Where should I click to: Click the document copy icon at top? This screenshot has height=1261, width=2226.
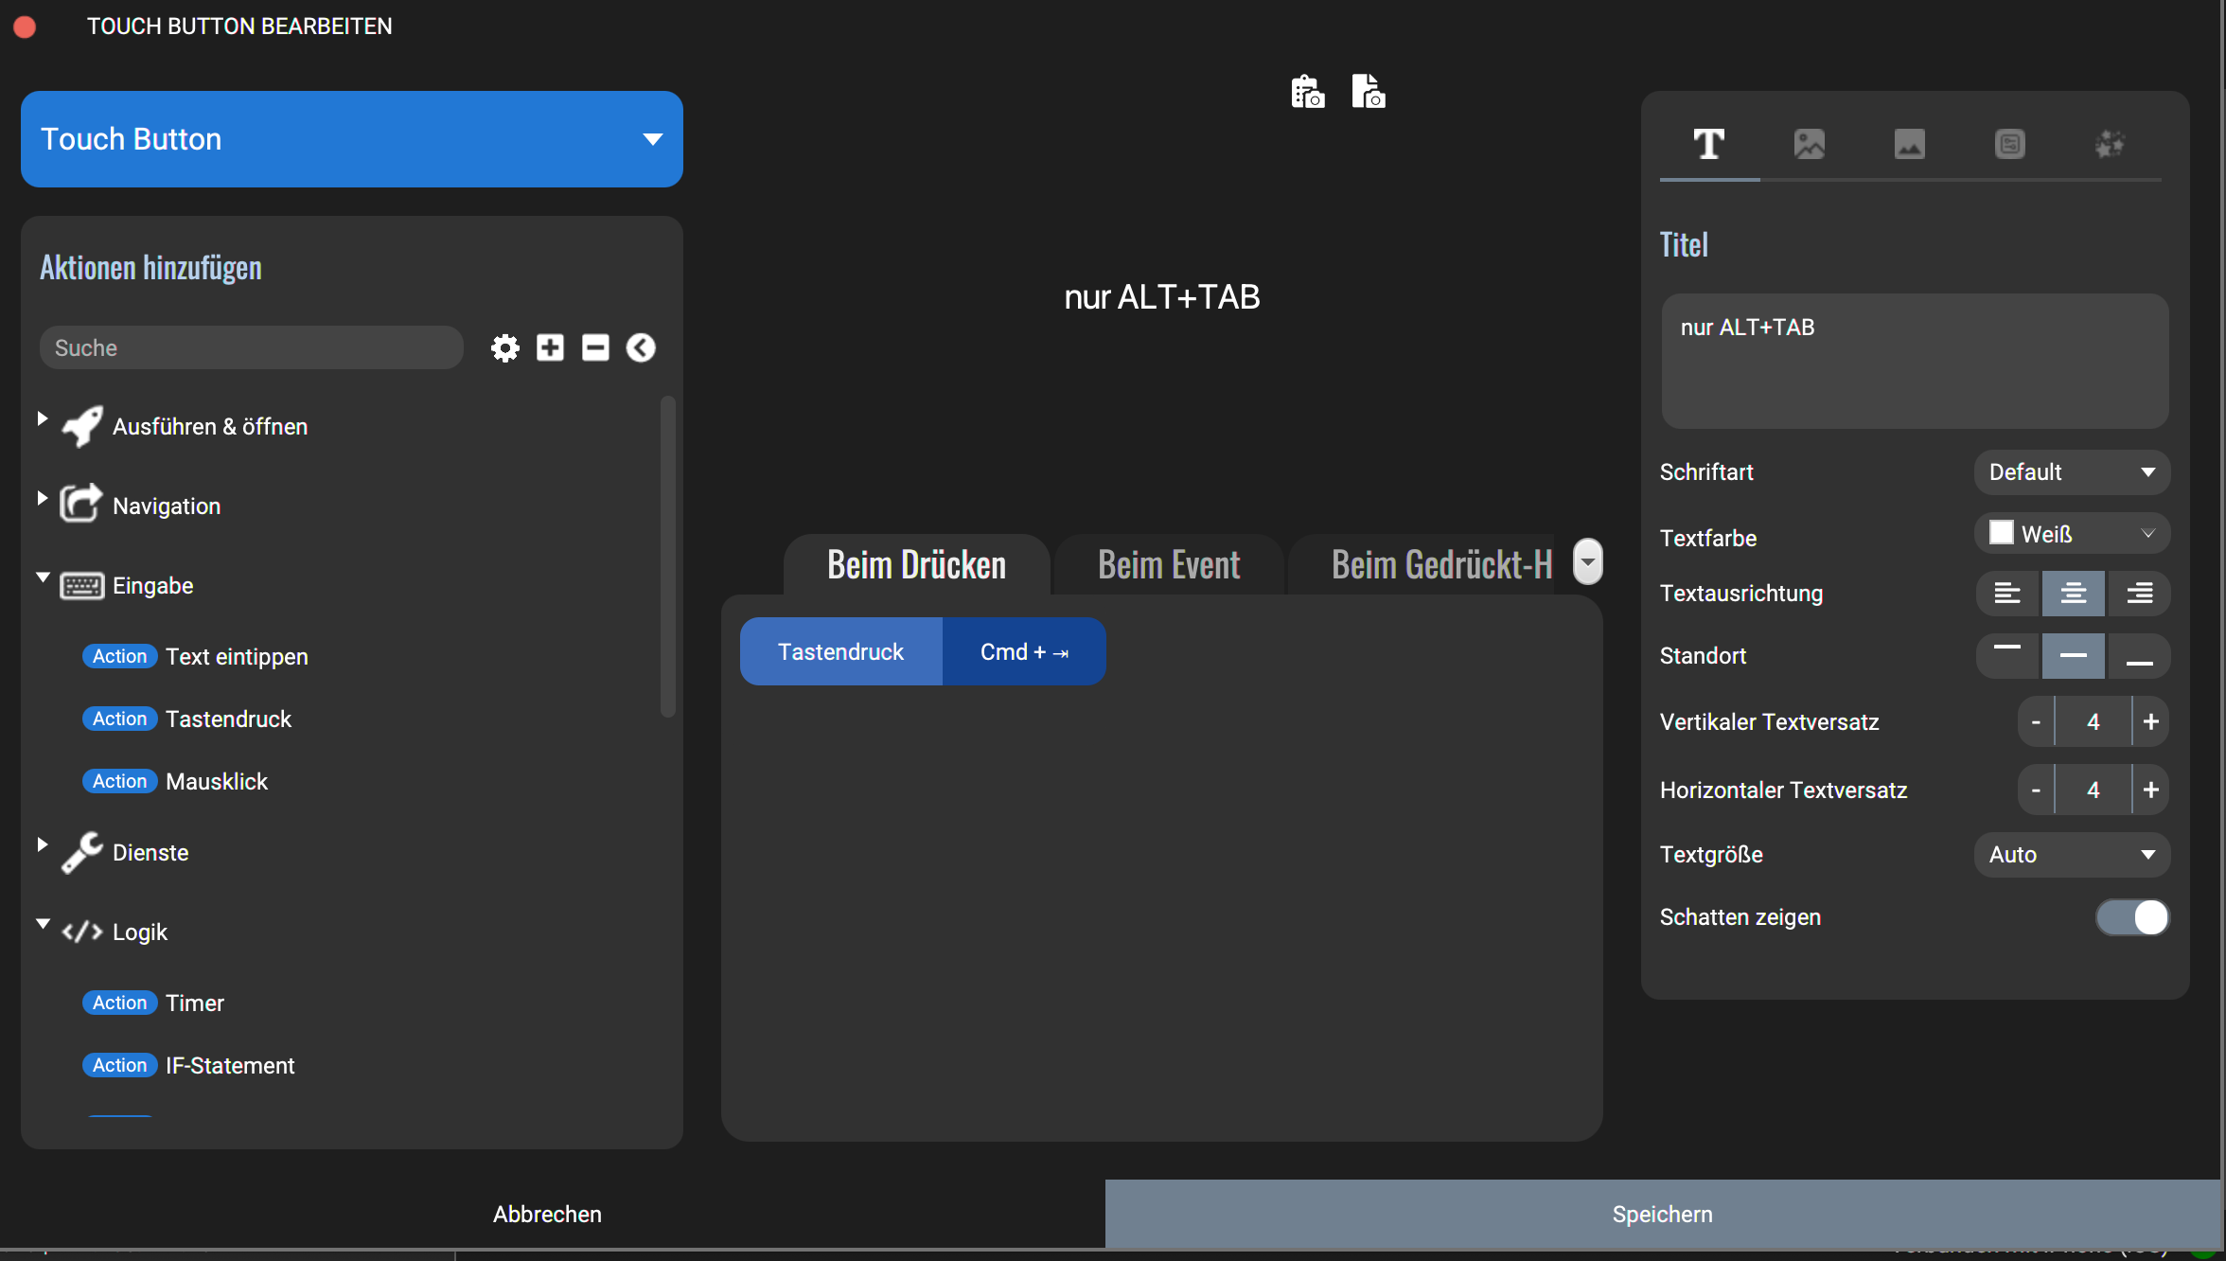[x=1368, y=92]
